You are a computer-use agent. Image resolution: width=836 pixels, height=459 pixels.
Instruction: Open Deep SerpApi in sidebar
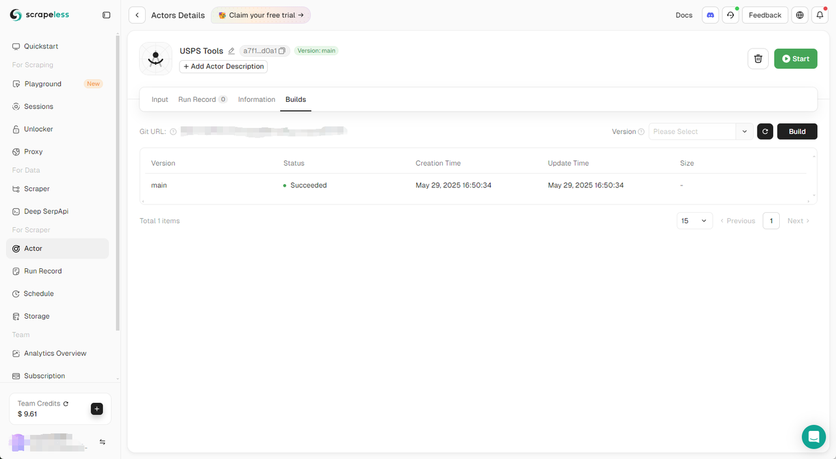tap(57, 212)
